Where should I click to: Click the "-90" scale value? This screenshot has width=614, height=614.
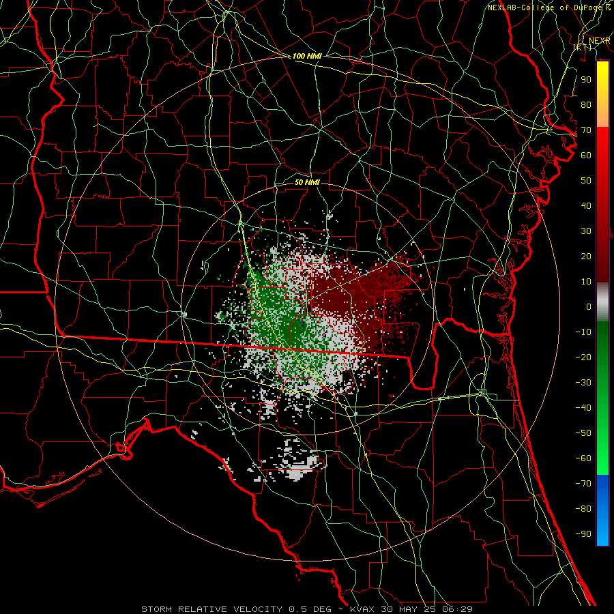(x=583, y=534)
